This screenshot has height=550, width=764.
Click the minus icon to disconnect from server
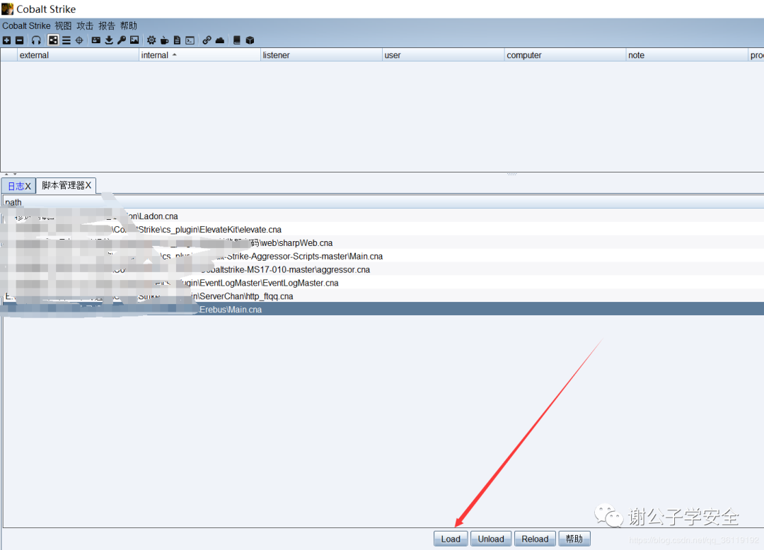point(20,40)
